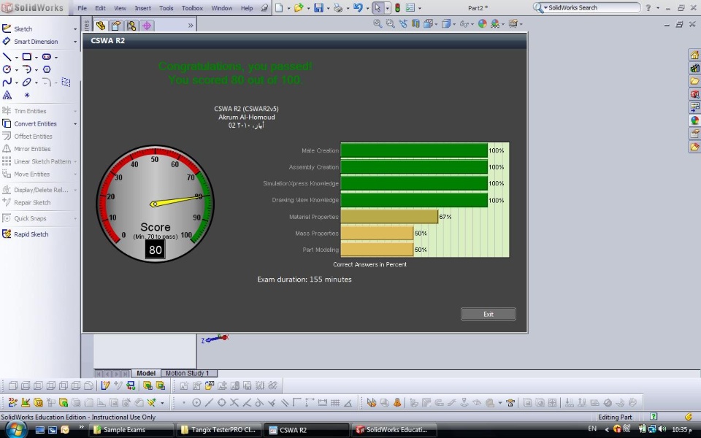Viewport: 701px width, 438px height.
Task: Activate the Rapid Sketch tool
Action: point(26,234)
